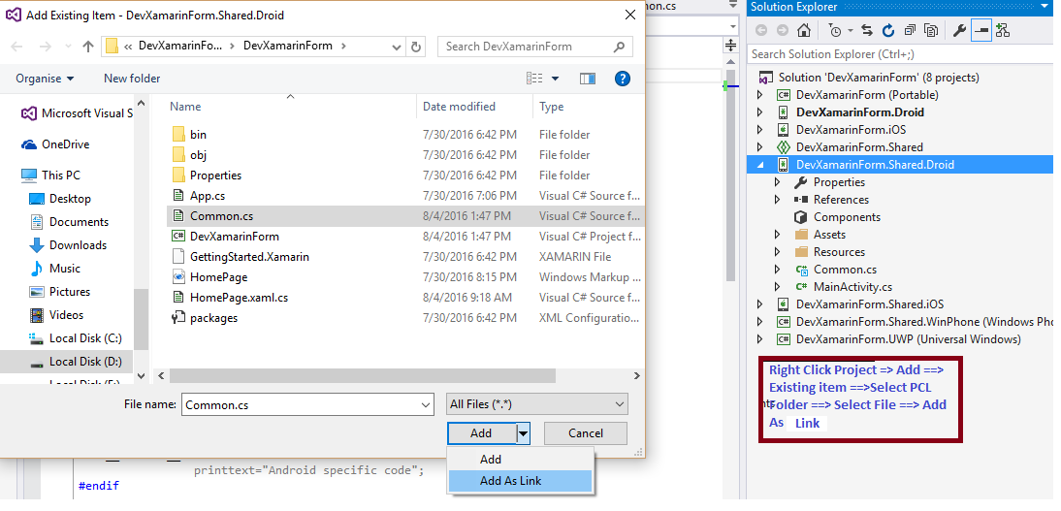
Task: Click the horizontal scrollbar of file list
Action: [362, 375]
